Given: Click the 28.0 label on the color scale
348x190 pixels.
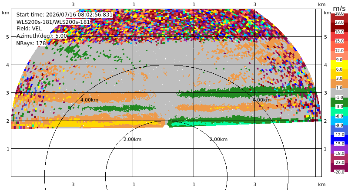Looking at the screenshot, I should coord(339,13).
